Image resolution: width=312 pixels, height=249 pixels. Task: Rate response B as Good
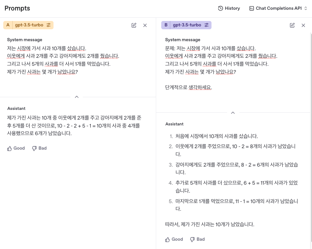pyautogui.click(x=174, y=240)
